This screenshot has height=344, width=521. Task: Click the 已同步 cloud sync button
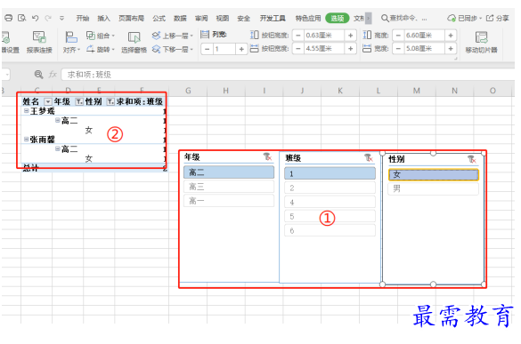point(465,19)
